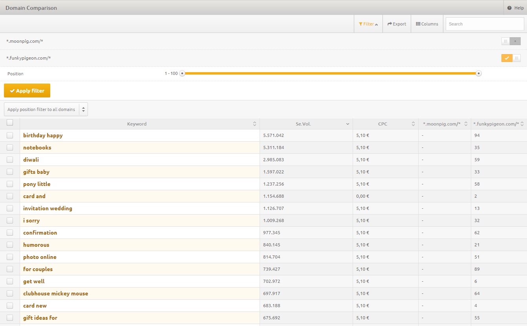Sort by the Keyword column arrows
The image size is (527, 326).
pyautogui.click(x=254, y=124)
